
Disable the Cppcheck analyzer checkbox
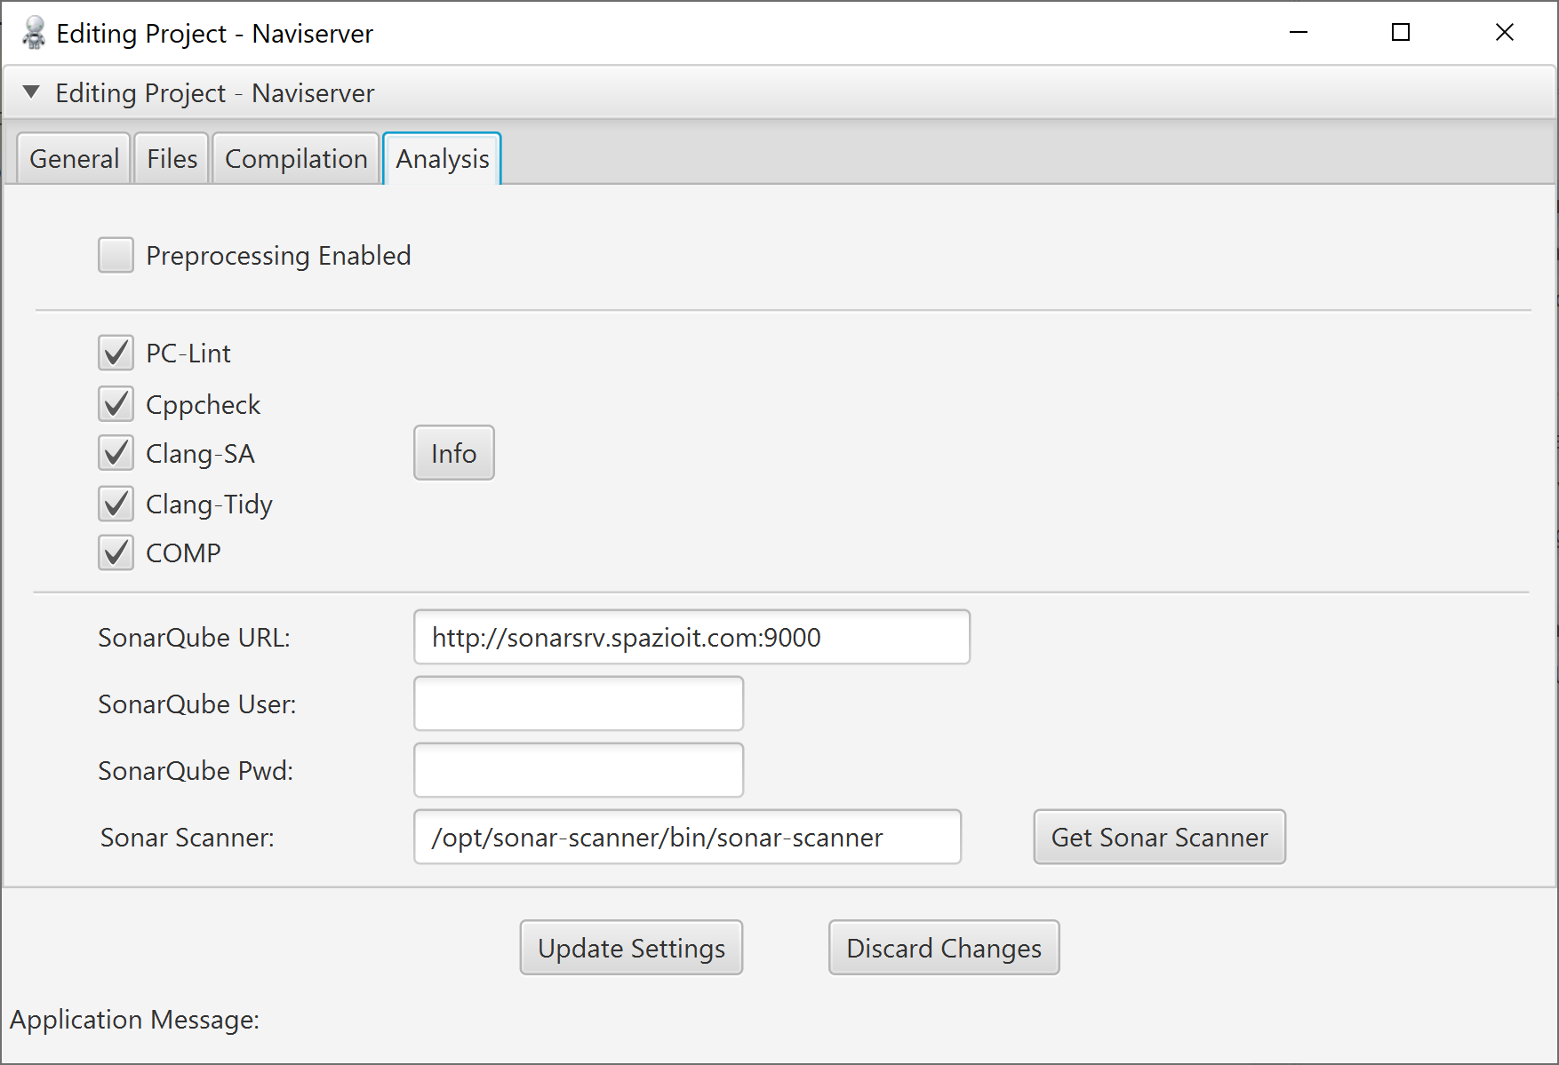(x=116, y=404)
